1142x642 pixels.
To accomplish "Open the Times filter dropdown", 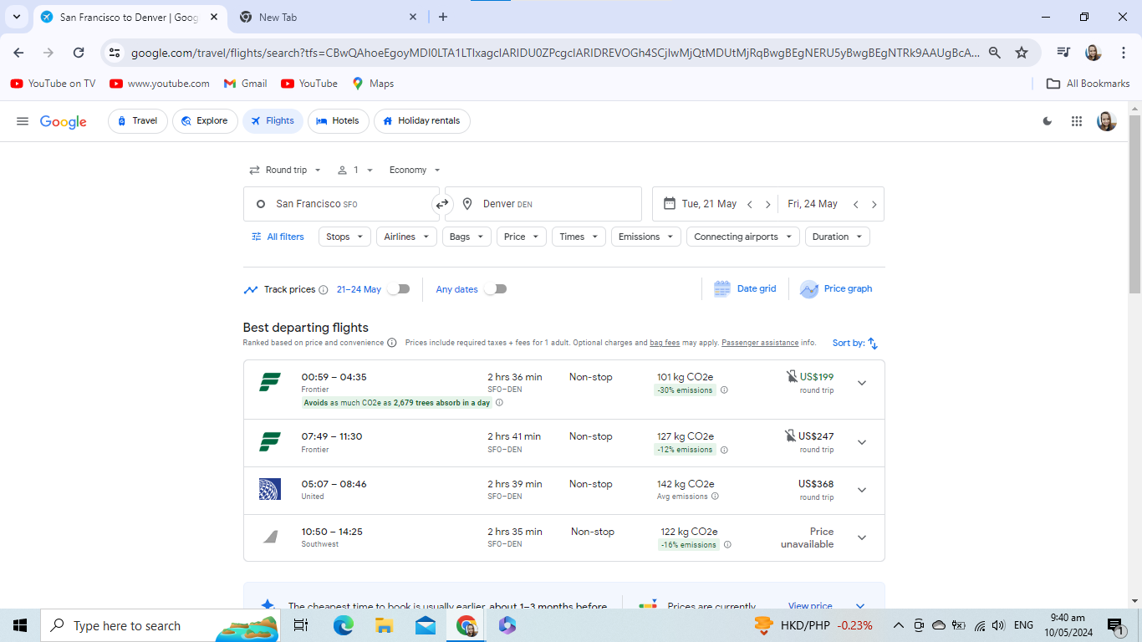I will pos(579,237).
